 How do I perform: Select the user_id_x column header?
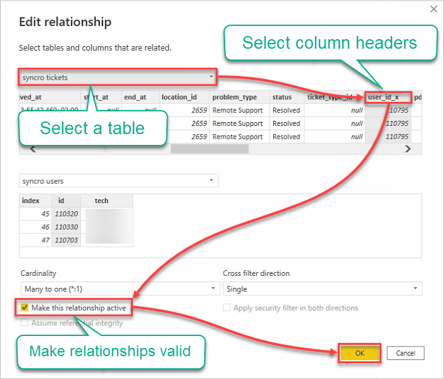[388, 97]
